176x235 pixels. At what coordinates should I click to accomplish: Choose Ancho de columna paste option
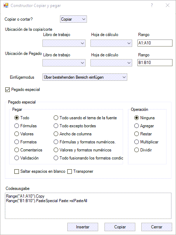(x=56, y=134)
